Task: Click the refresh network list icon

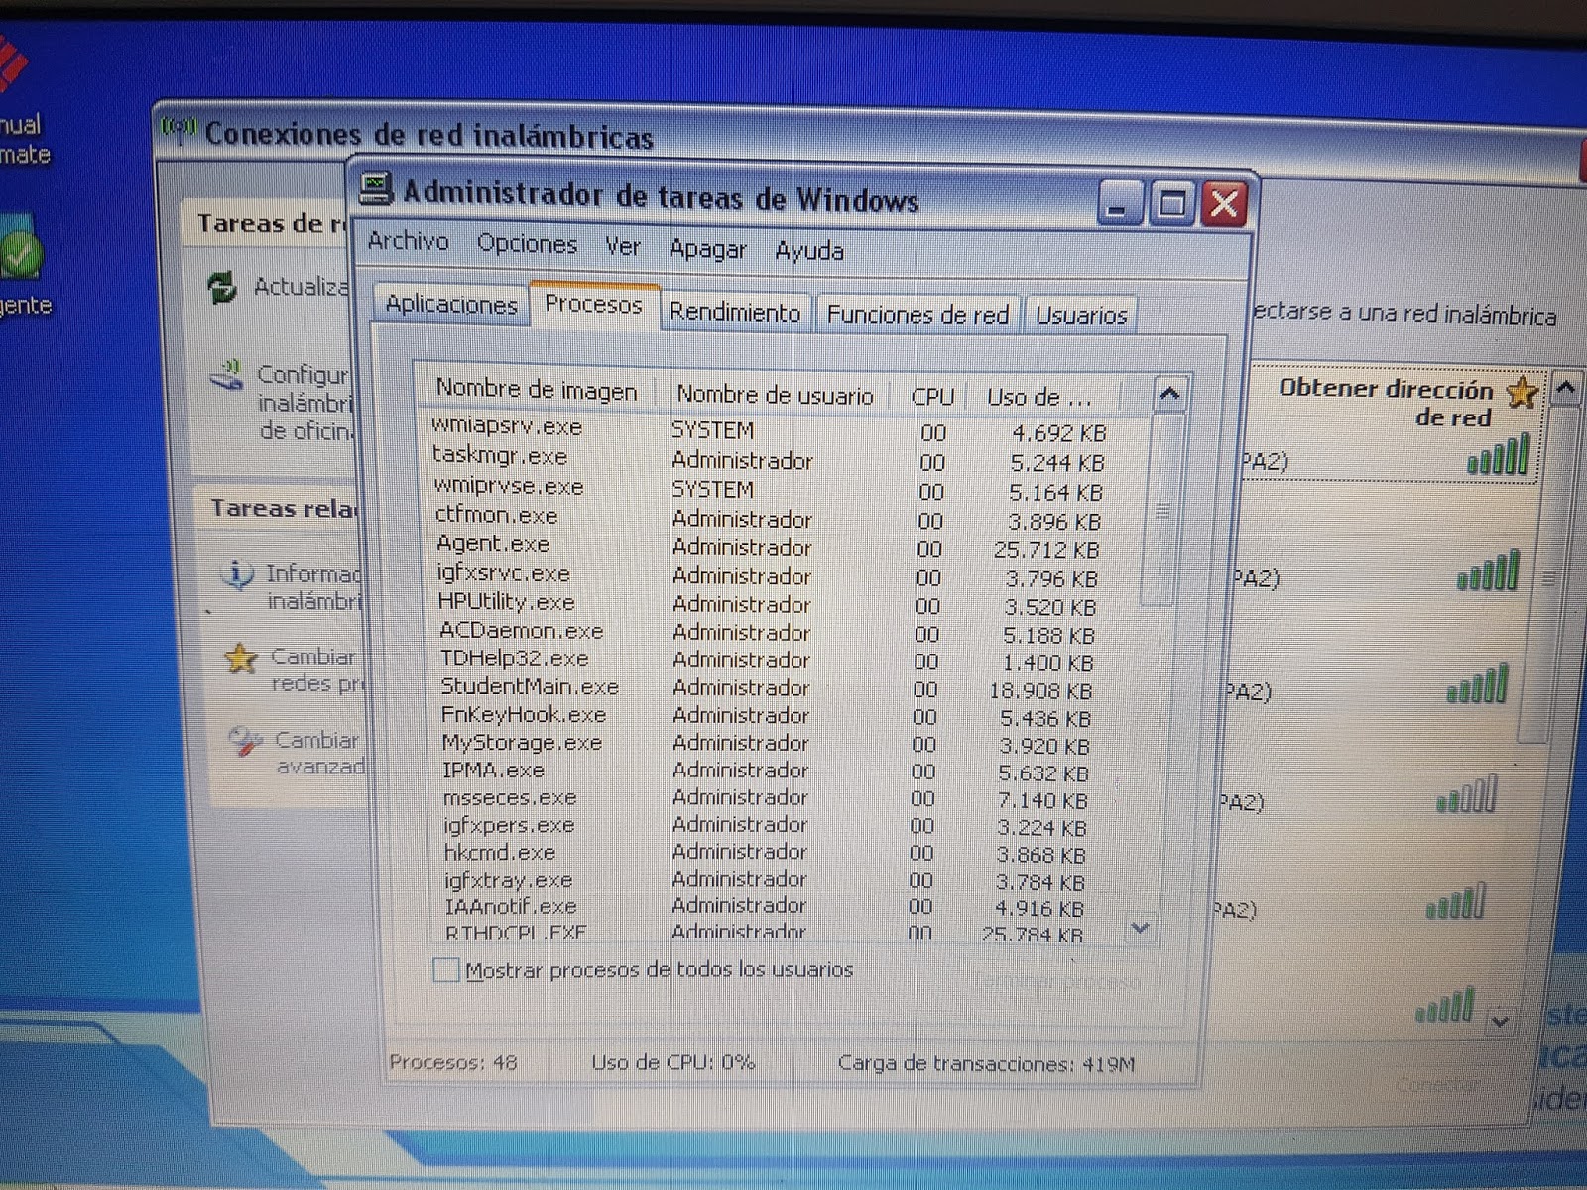Action: pos(222,287)
